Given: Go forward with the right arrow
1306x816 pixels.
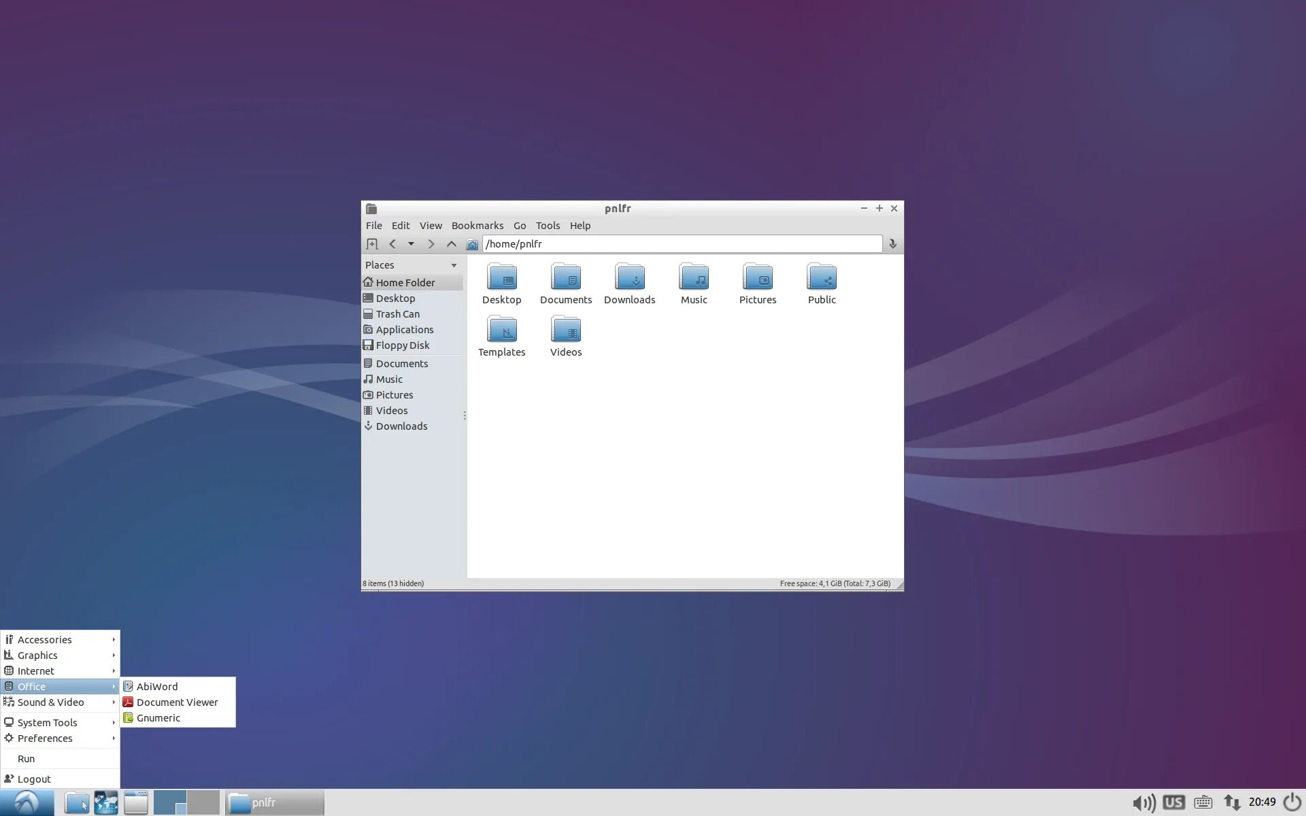Looking at the screenshot, I should pos(431,244).
